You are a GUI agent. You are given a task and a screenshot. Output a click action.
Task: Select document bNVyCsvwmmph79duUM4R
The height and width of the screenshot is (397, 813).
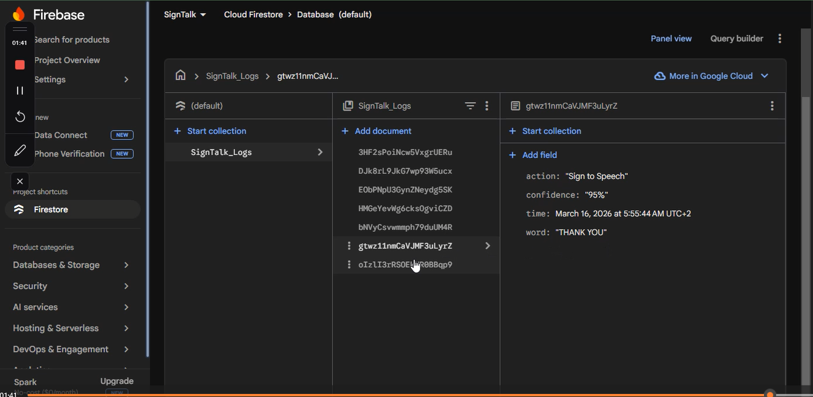tap(405, 227)
